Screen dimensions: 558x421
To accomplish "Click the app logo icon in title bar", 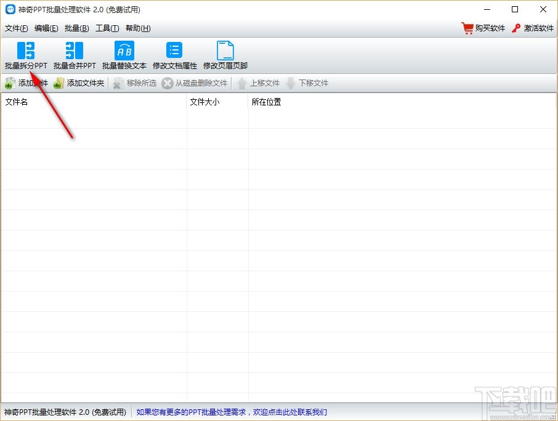I will pyautogui.click(x=10, y=9).
